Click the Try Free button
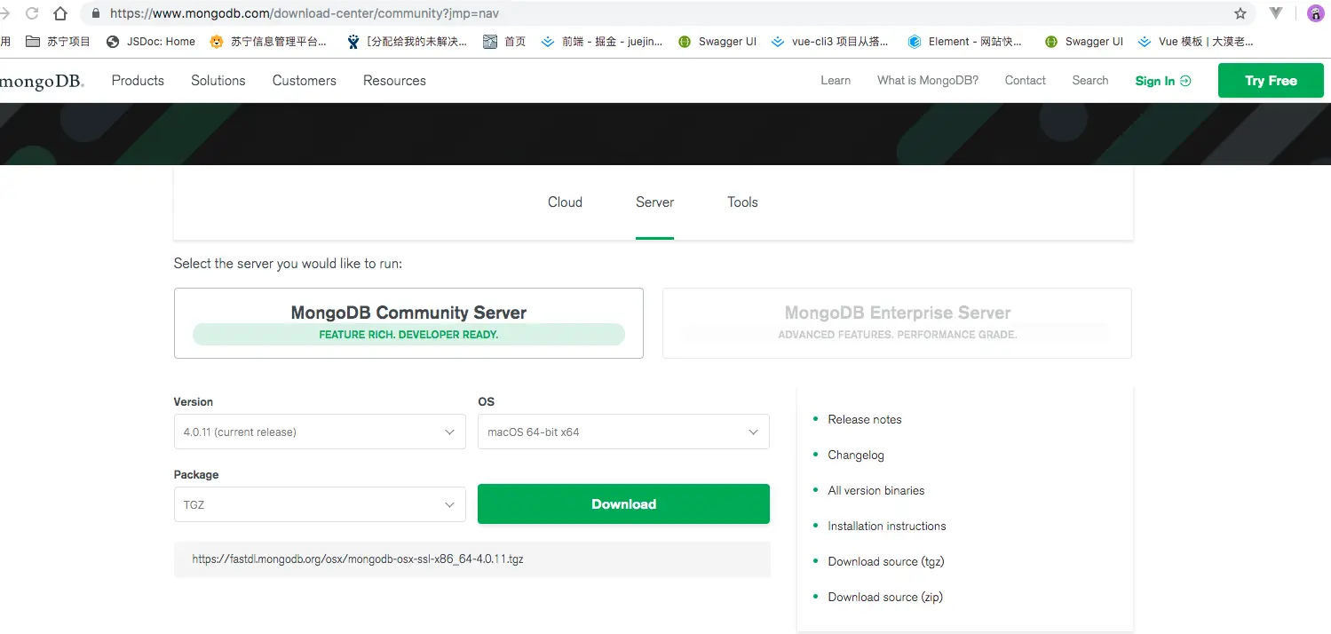Screen dimensions: 1331x634 click(1271, 81)
